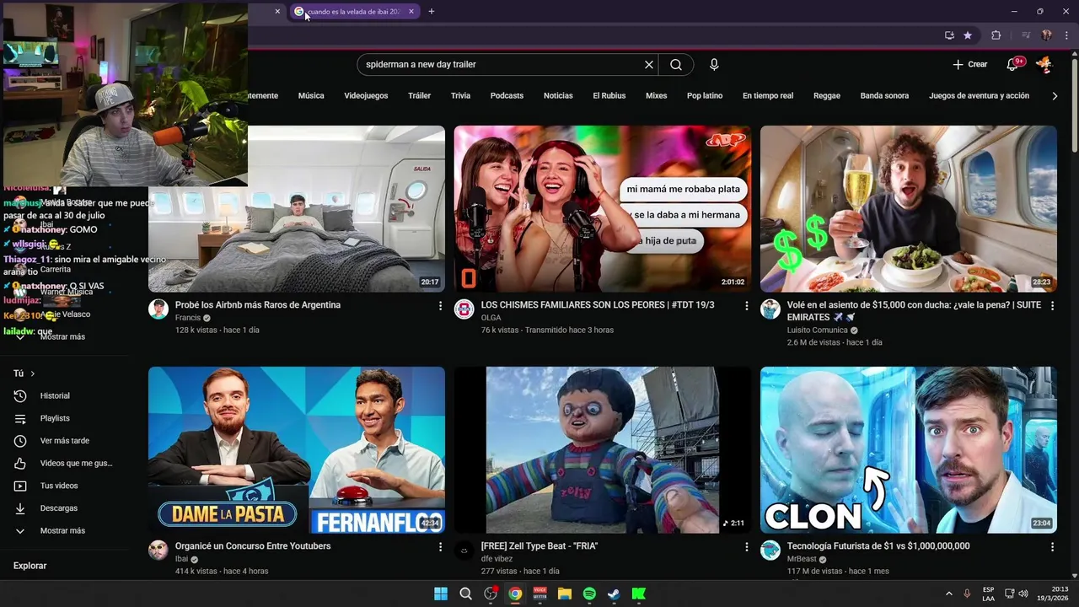Open options menu for Airbnb más Raros video
Image resolution: width=1079 pixels, height=607 pixels.
440,306
